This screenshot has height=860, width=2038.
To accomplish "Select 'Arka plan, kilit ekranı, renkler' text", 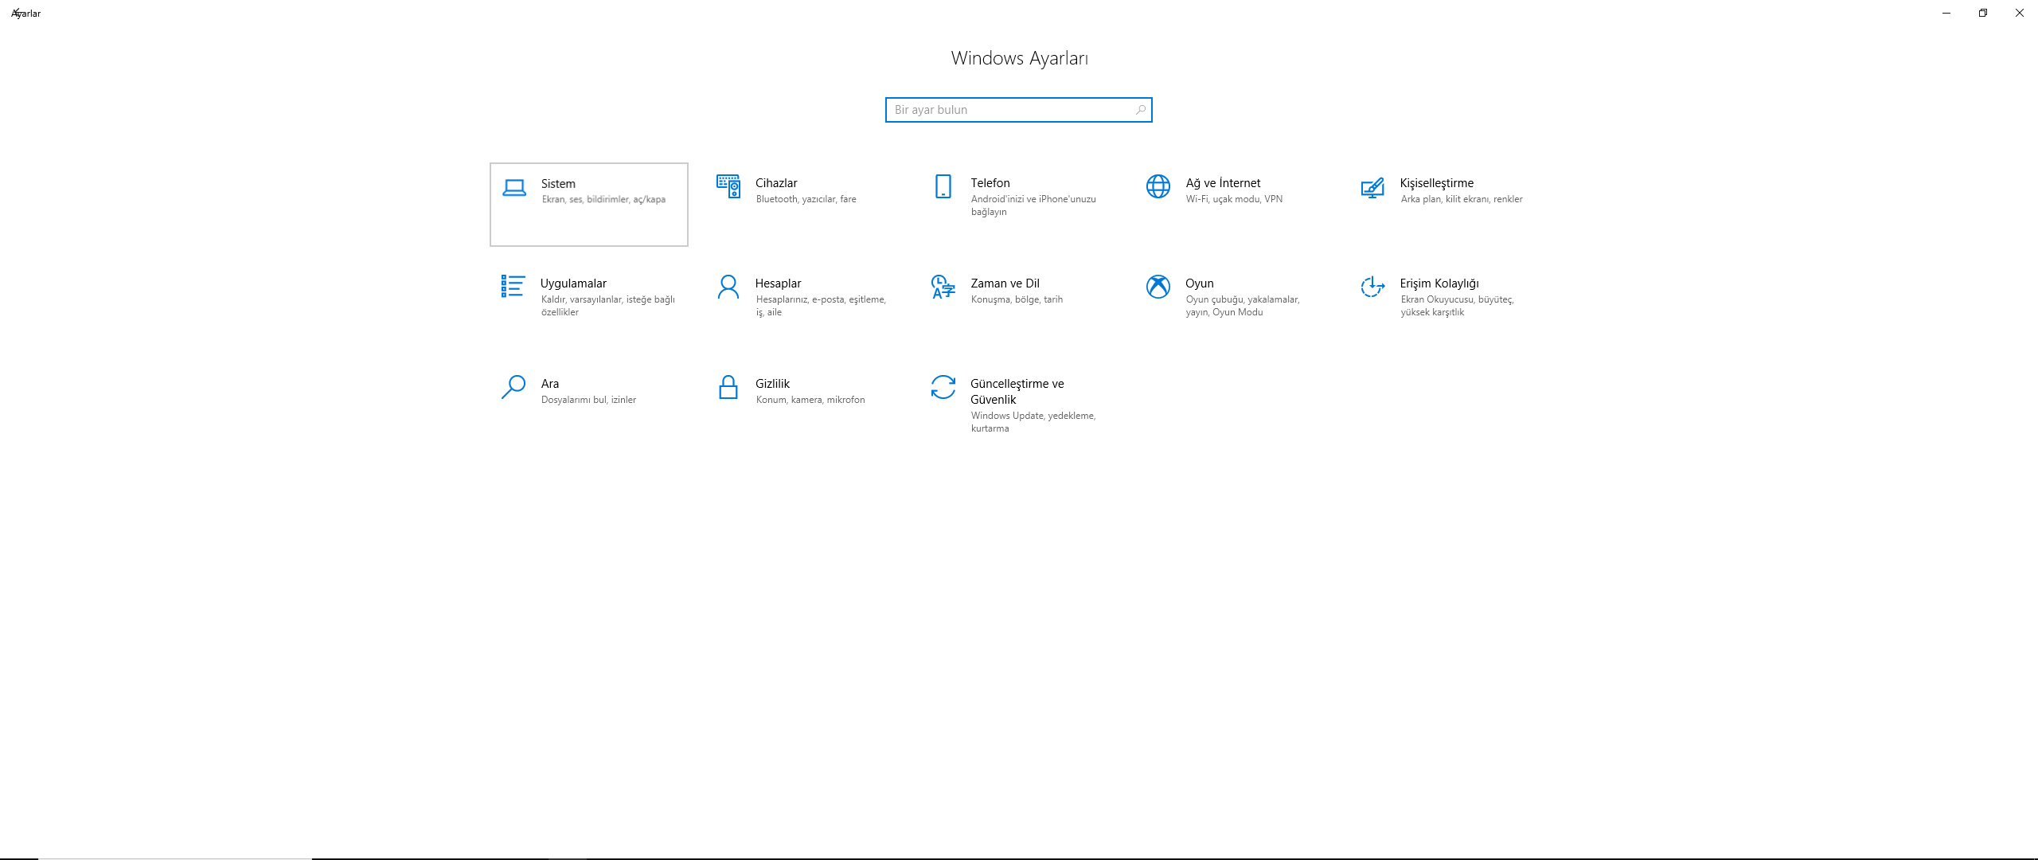I will (1462, 199).
